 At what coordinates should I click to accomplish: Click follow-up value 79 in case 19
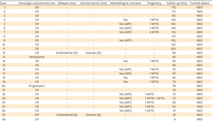pos(174,82)
